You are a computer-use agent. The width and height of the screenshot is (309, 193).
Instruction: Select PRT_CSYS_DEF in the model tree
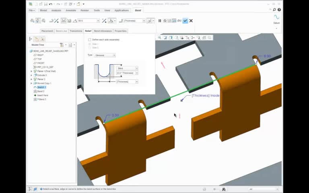[45, 67]
